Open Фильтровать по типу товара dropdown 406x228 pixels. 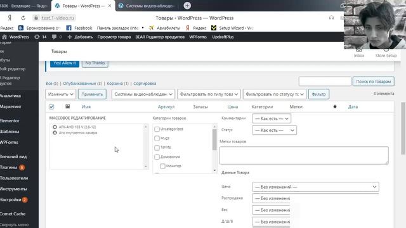pos(209,94)
